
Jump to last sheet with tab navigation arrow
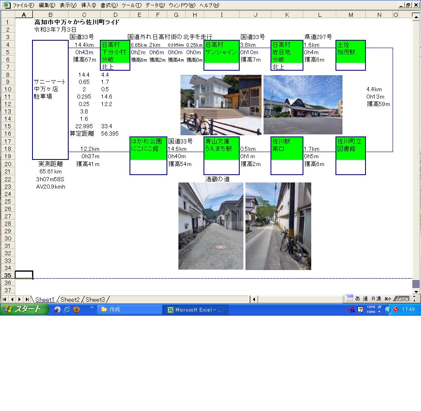(27, 299)
